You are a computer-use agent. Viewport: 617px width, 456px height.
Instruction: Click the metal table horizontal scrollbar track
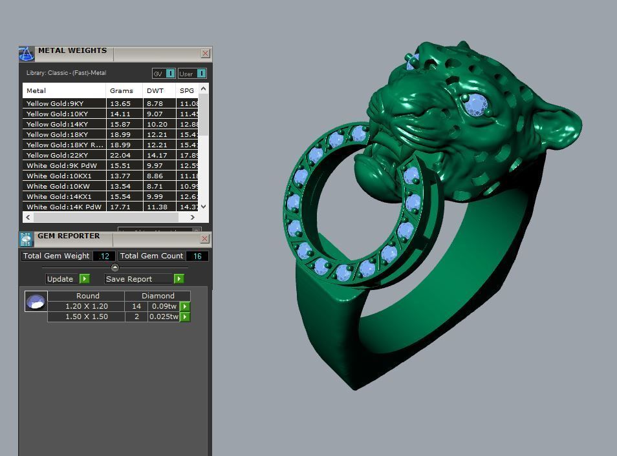coord(106,217)
